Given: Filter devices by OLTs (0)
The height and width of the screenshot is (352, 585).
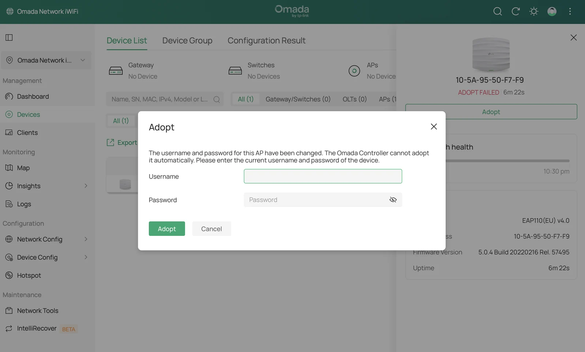Looking at the screenshot, I should tap(355, 99).
